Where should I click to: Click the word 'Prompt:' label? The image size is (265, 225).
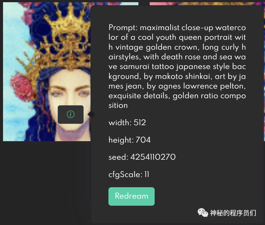pyautogui.click(x=123, y=28)
